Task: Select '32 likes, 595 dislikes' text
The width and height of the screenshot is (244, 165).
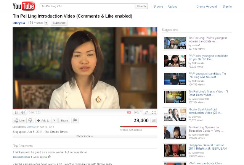Action: [x=131, y=130]
